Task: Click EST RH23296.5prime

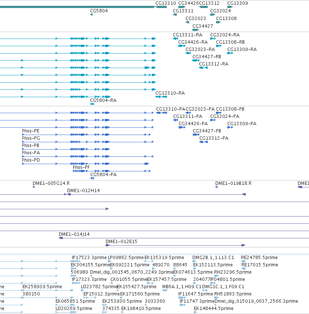Action: click(x=233, y=272)
